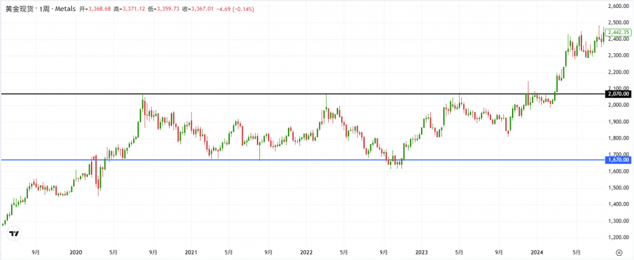634x260 pixels.
Task: Click the 2021 label on time axis
Action: pos(191,252)
